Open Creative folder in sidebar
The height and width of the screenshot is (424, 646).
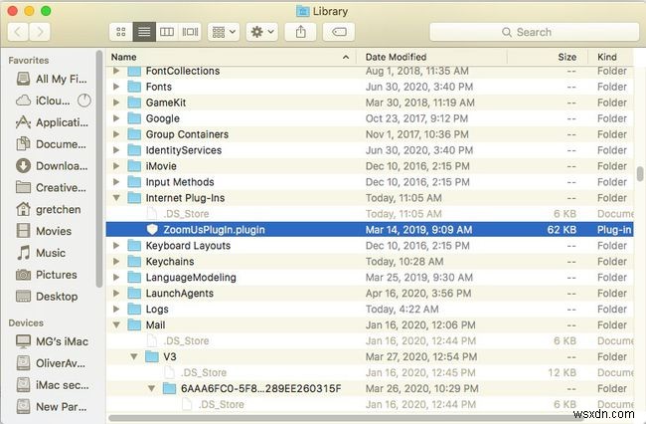(x=52, y=188)
